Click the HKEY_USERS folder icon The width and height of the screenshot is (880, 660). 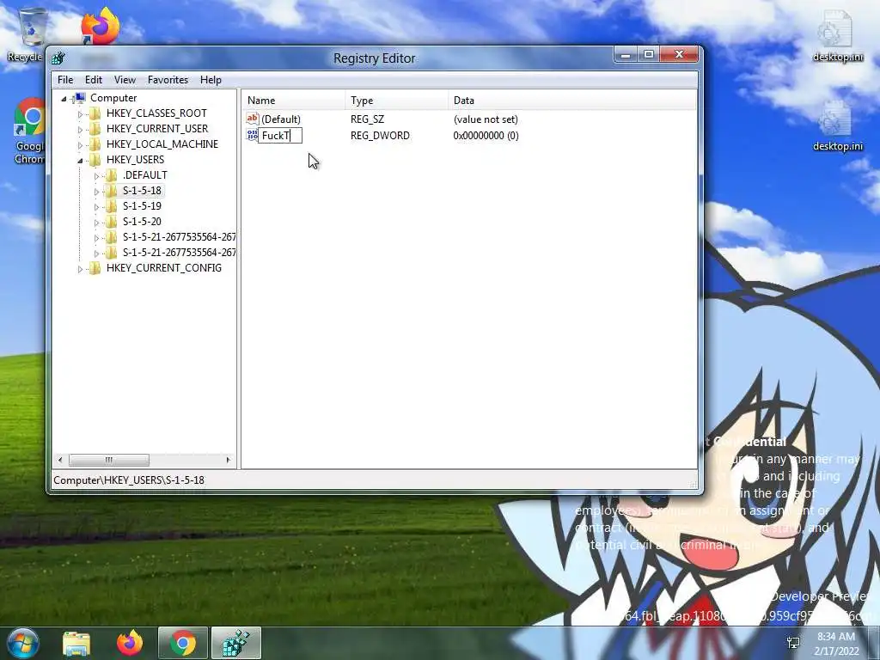95,159
